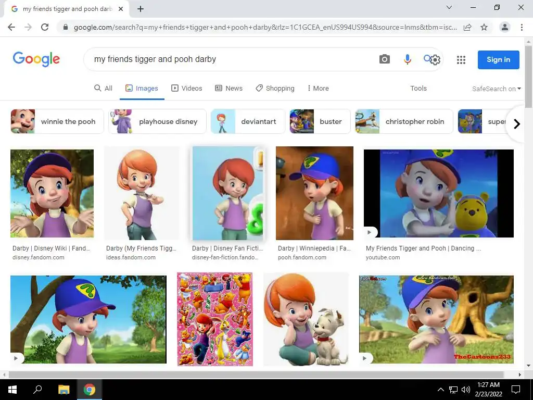
Task: Open the taskbar clock and date
Action: click(488, 390)
